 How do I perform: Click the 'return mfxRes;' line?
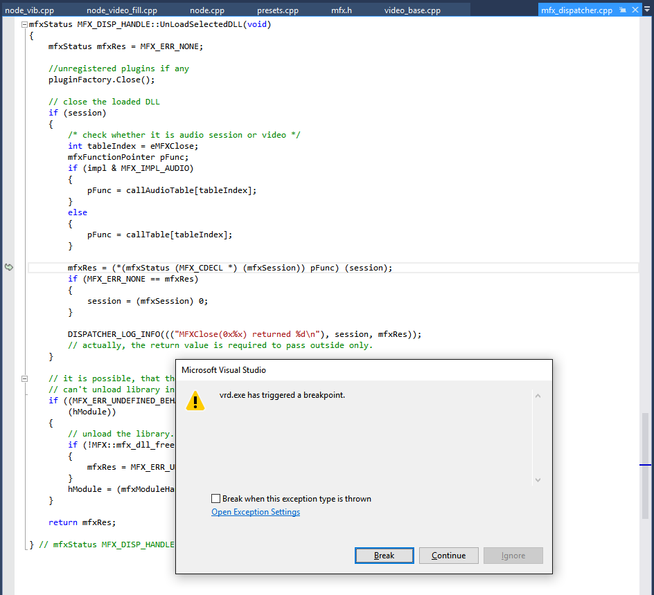pyautogui.click(x=82, y=522)
